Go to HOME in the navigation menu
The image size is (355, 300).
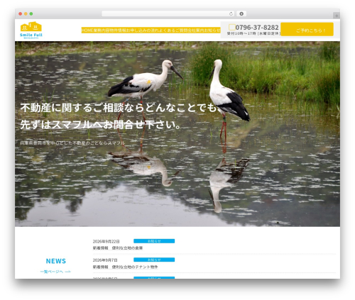[x=87, y=30]
